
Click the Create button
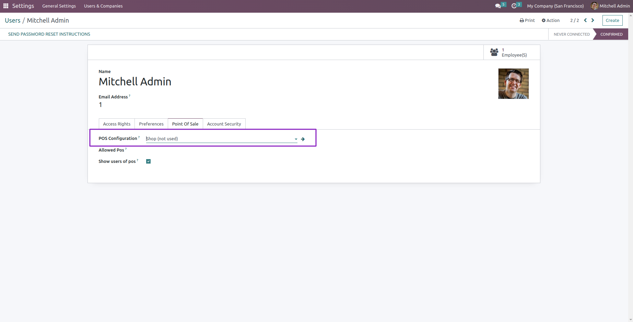612,20
